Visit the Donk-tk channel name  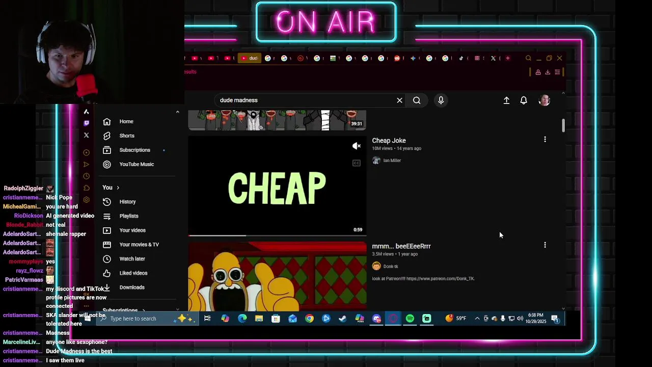click(x=391, y=266)
